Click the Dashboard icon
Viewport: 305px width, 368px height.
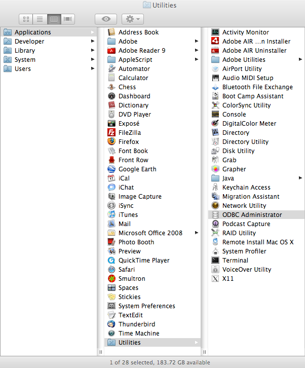click(111, 96)
